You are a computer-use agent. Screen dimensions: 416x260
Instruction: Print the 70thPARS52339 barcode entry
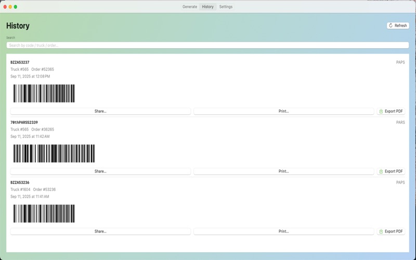coord(283,172)
